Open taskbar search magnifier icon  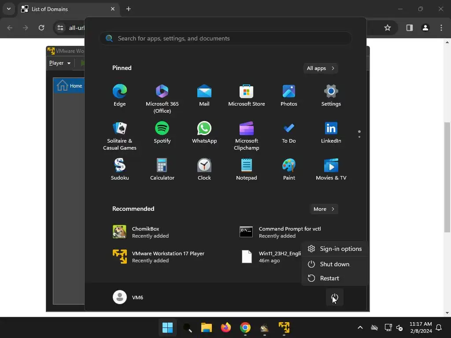click(187, 327)
